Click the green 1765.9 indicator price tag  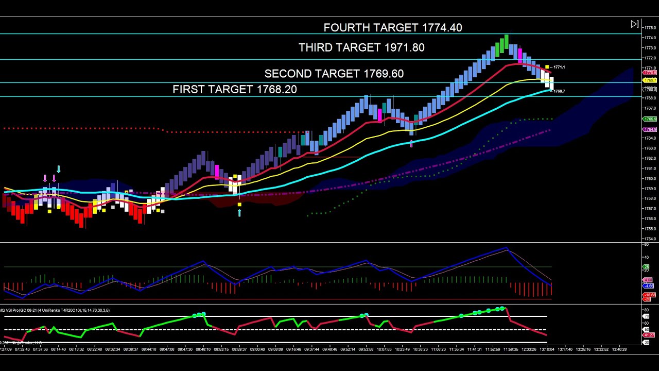649,119
